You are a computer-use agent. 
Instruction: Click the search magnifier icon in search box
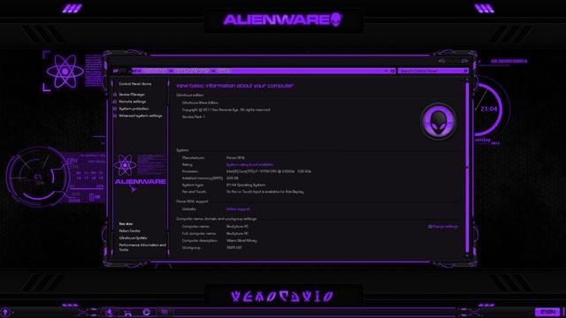[466, 71]
